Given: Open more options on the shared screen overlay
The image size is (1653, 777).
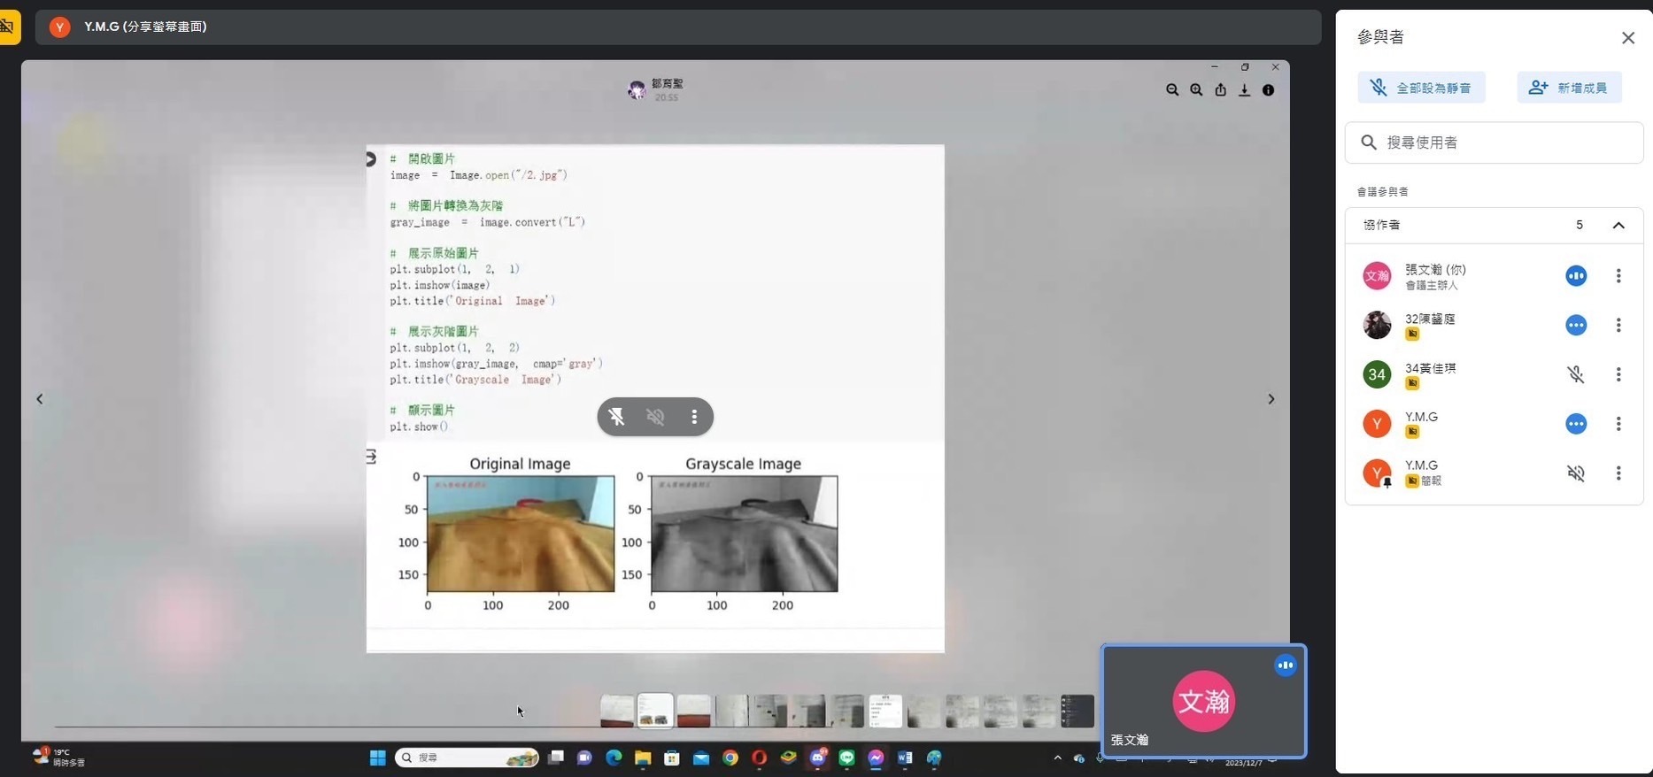Looking at the screenshot, I should click(694, 417).
